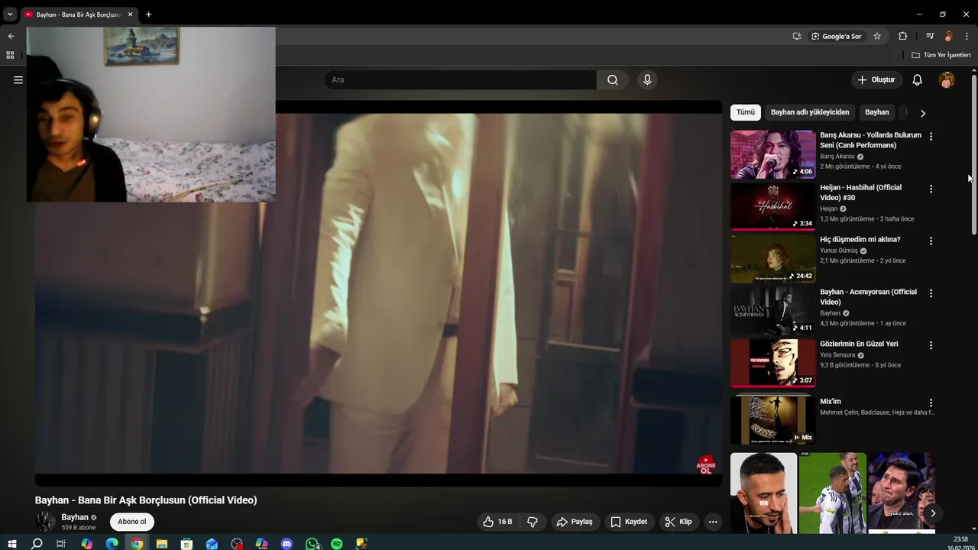
Task: Open a new Chrome tab
Action: [148, 15]
